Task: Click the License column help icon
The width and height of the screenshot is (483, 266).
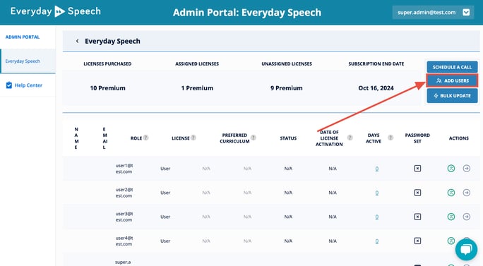Action: tap(193, 138)
